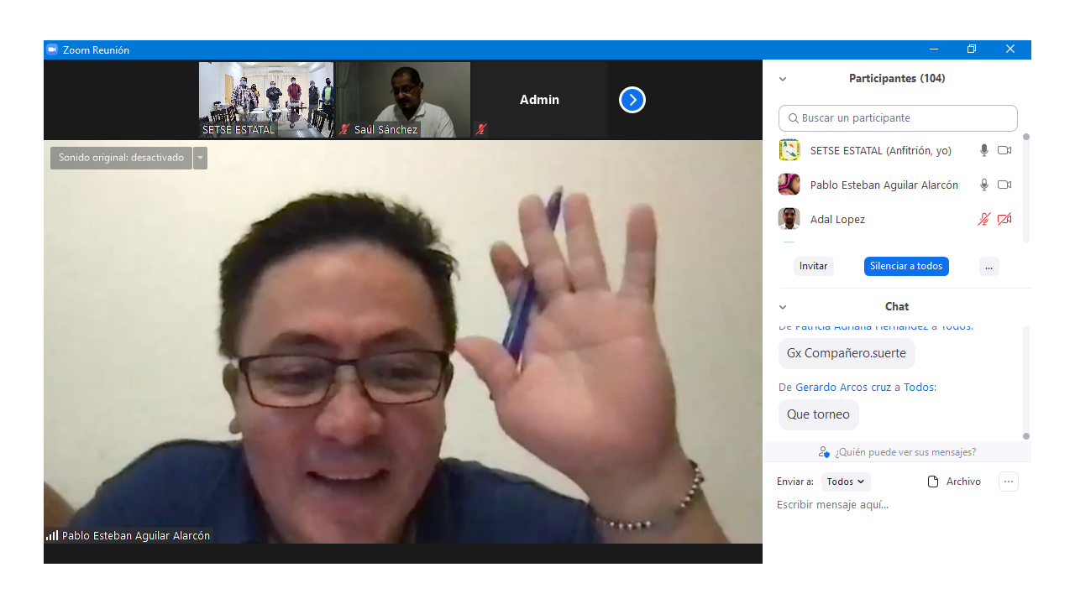Open the Enviar a: Todos dropdown
The image size is (1075, 604).
[x=846, y=482]
